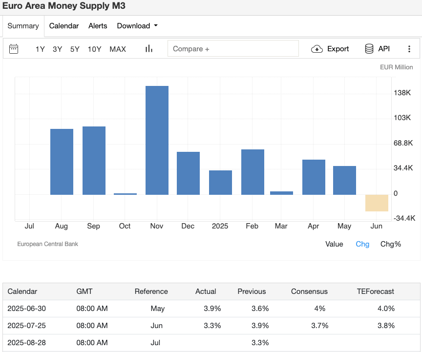Click the 5Y range button
Screen dimensions: 422x352
click(74, 49)
